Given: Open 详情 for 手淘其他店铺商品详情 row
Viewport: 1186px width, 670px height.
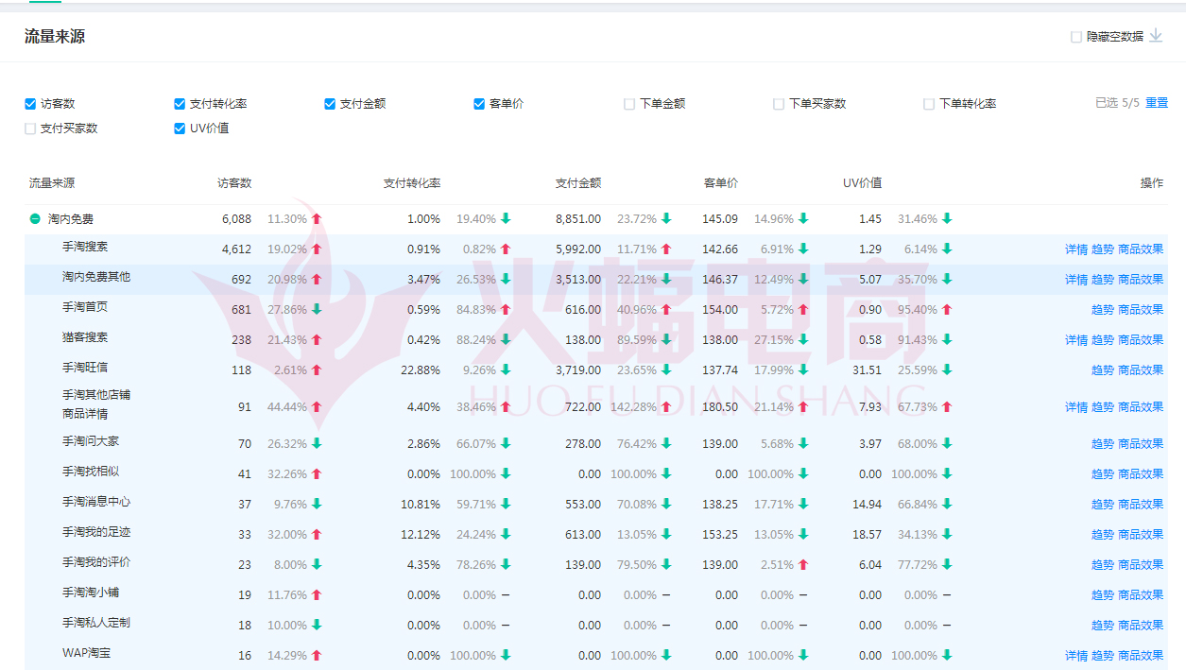Looking at the screenshot, I should (x=1076, y=407).
